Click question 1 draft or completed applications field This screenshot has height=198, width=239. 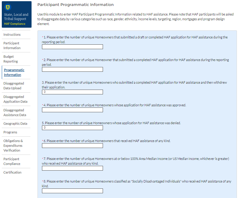(72, 47)
